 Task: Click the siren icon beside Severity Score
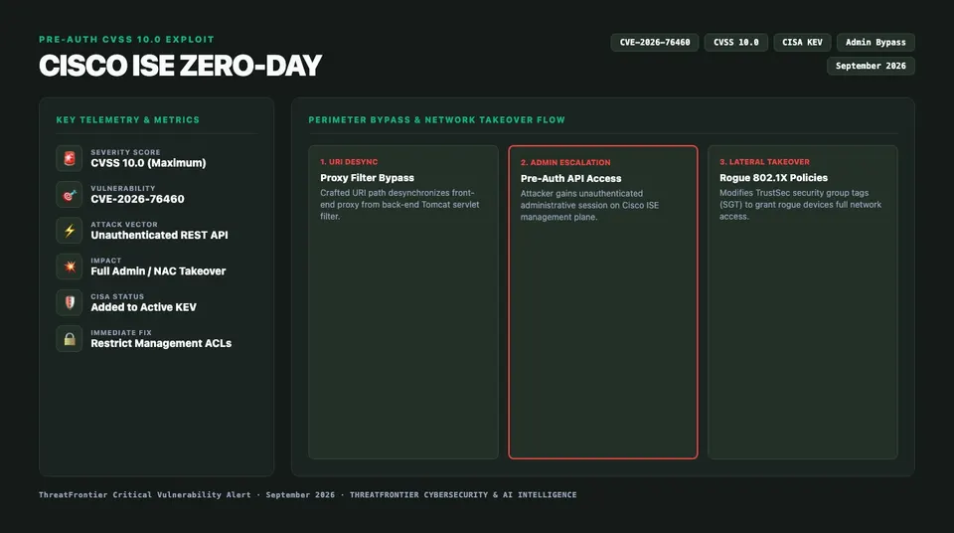[70, 158]
